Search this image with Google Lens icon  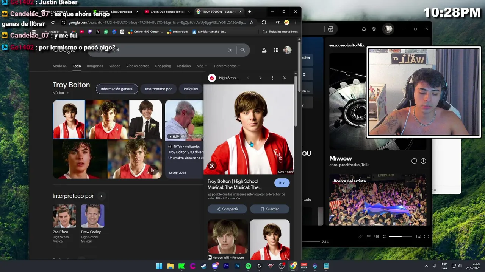[212, 166]
